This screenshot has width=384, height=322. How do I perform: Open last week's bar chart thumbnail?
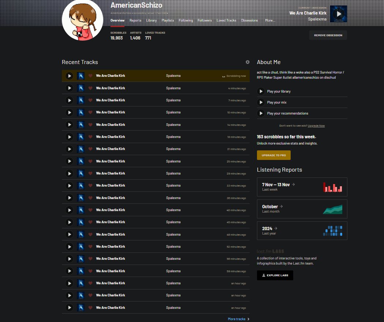click(x=333, y=187)
